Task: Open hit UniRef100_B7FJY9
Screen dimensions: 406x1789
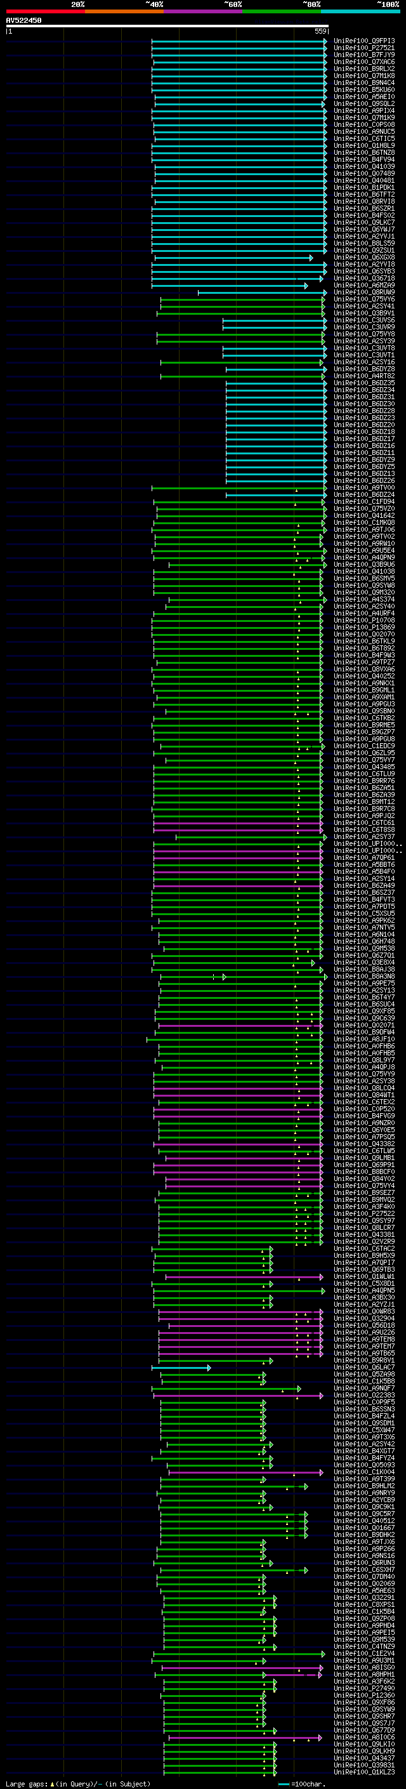Action: click(364, 55)
